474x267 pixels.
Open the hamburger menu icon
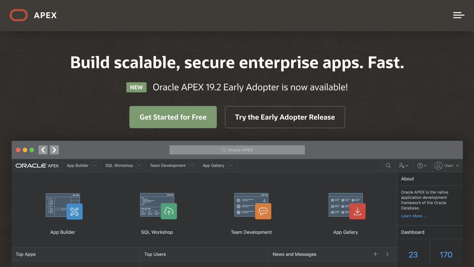[459, 15]
